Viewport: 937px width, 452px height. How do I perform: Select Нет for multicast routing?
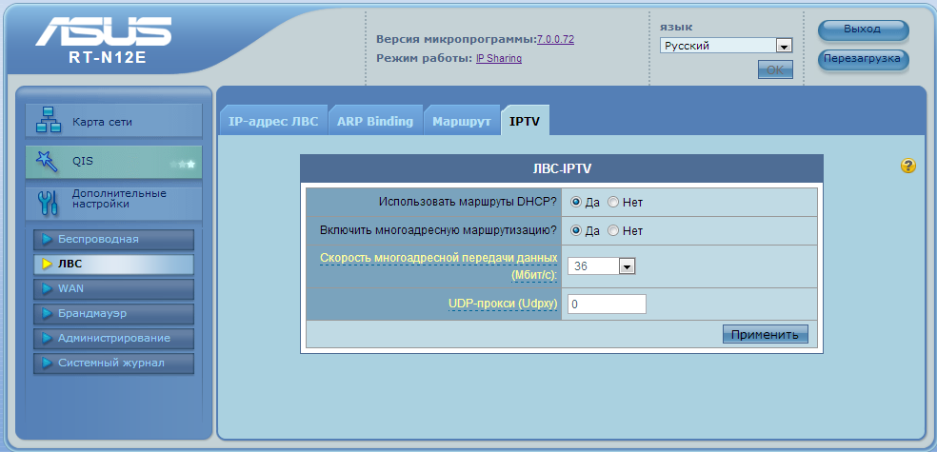coord(613,230)
